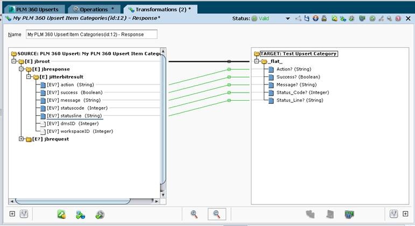Viewport: 415px width, 226px height.
Task: Click the bottom-right expand all plus icon
Action: (x=405, y=214)
